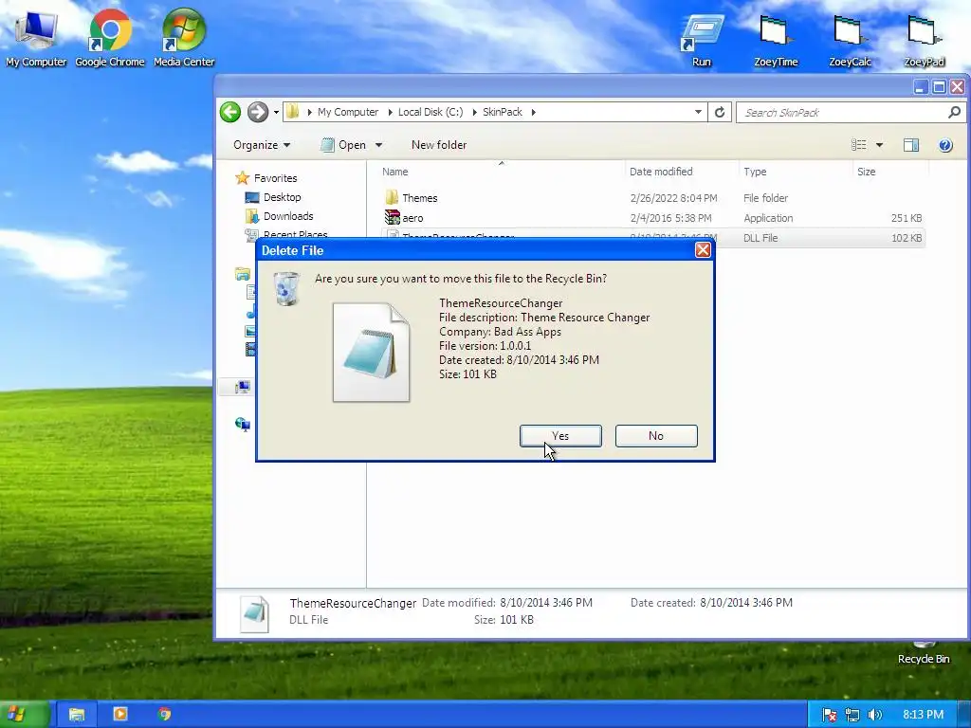Click the forward navigation arrow
971x728 pixels.
[258, 112]
